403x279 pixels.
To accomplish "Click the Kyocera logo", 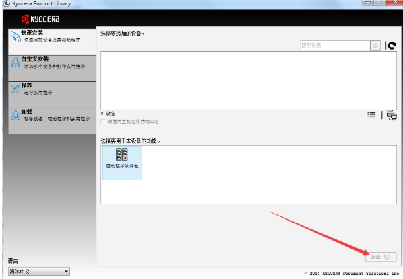I will click(40, 19).
